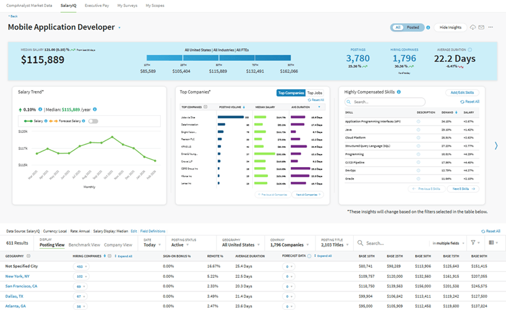Viewport: 506px width, 310px height.
Task: Open the column layout icon
Action: pyautogui.click(x=492, y=243)
